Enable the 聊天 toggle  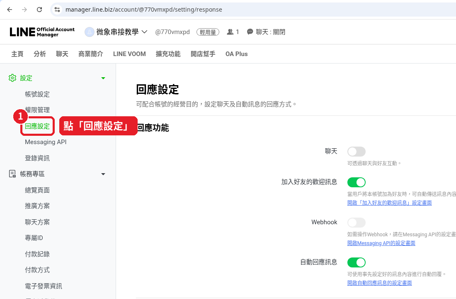356,152
